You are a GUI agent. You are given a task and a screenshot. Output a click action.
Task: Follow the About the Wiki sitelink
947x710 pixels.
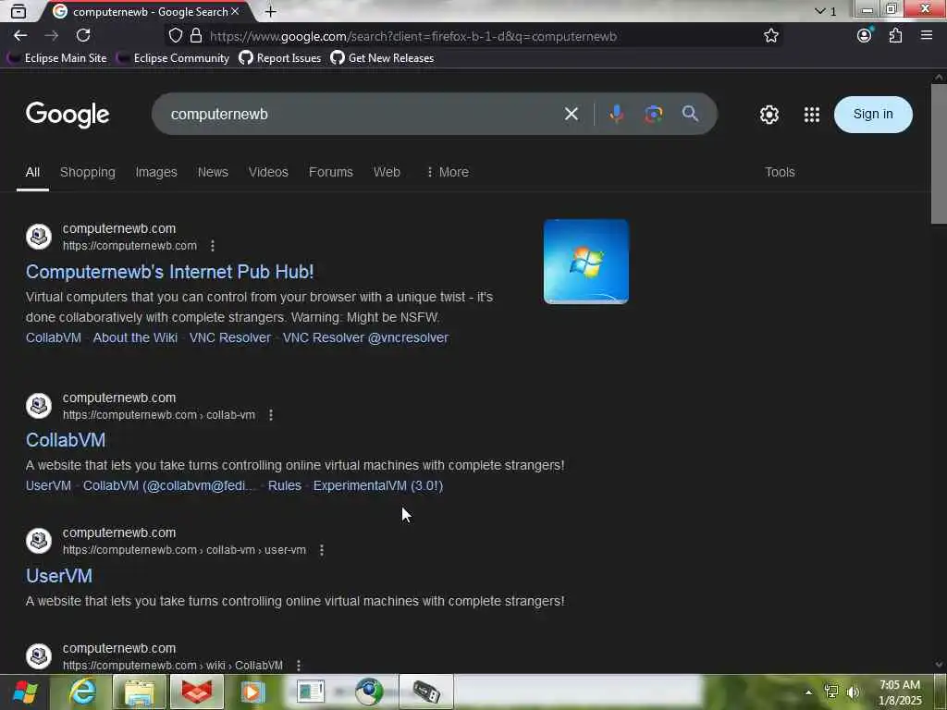[x=135, y=337]
